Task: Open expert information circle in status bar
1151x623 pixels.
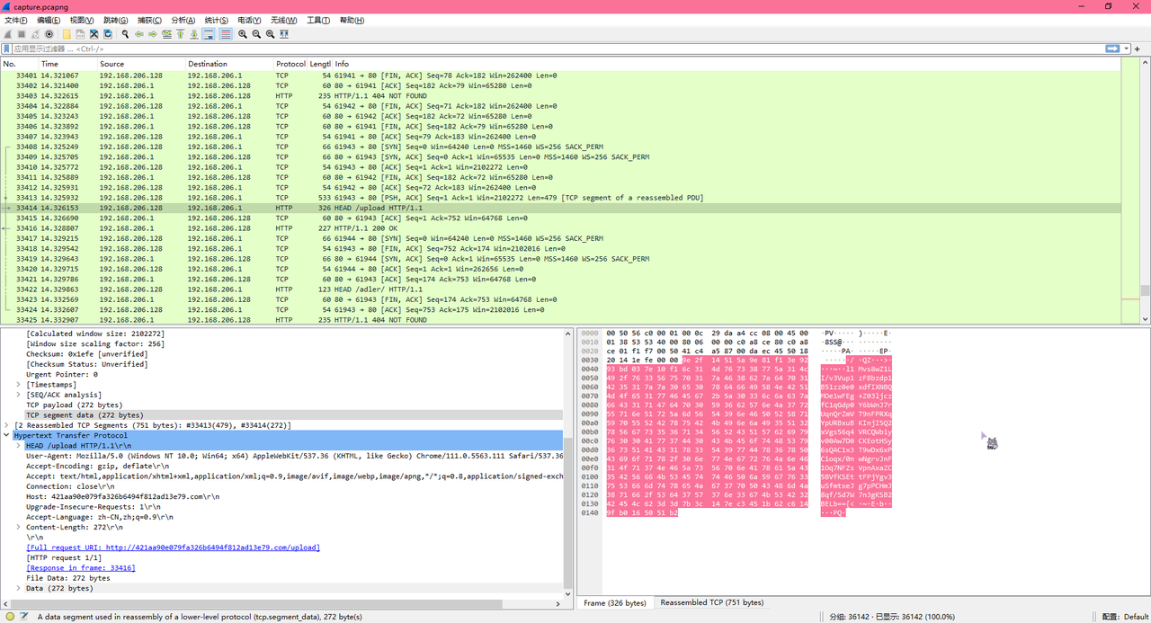Action: coord(10,617)
